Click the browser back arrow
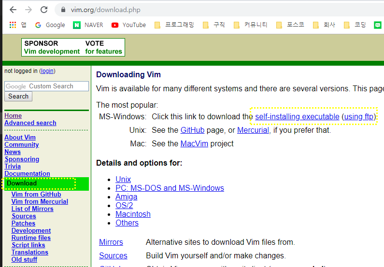Screen dimensions: 384x267 tap(13, 10)
